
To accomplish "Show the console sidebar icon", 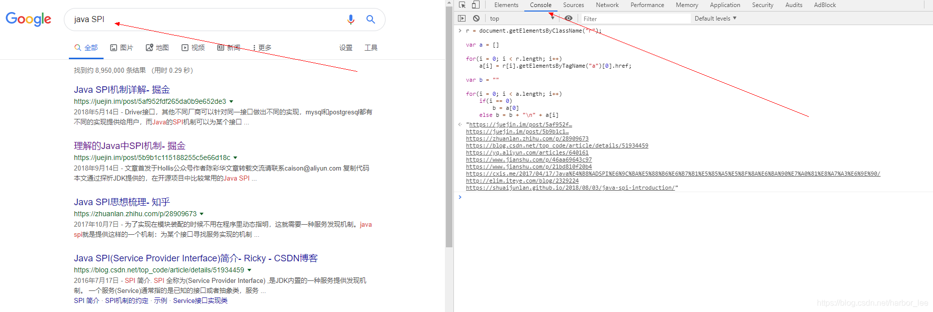I will pyautogui.click(x=461, y=19).
